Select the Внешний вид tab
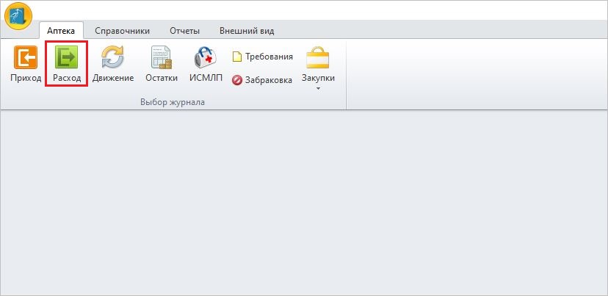 tap(247, 31)
